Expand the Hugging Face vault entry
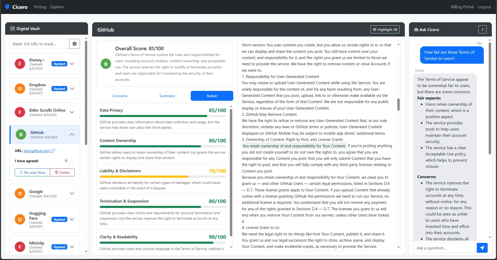Viewport: 497px width, 260px height. click(72, 219)
